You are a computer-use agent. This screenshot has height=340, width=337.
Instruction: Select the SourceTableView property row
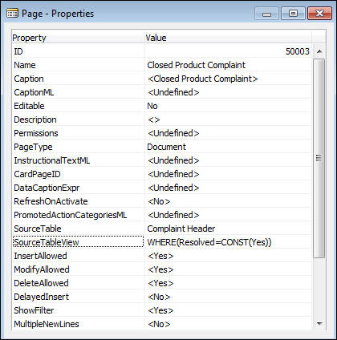pos(162,242)
